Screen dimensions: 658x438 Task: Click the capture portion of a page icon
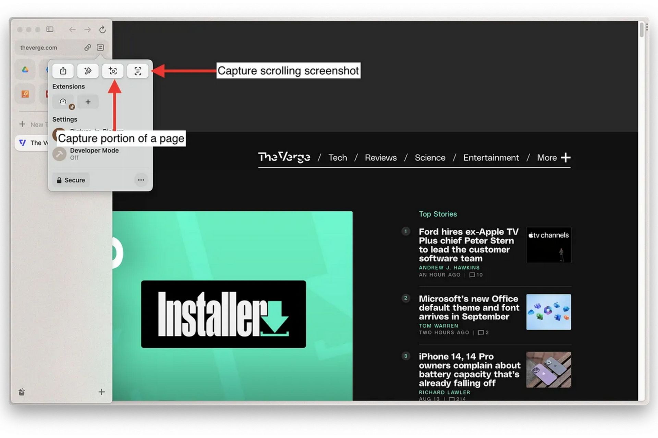coord(113,70)
